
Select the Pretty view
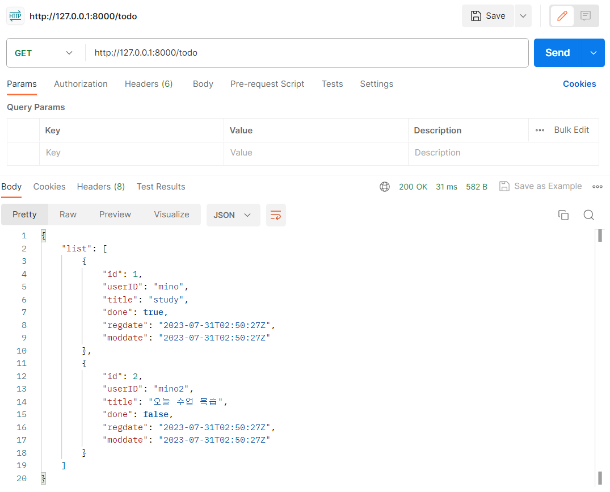[x=24, y=215]
